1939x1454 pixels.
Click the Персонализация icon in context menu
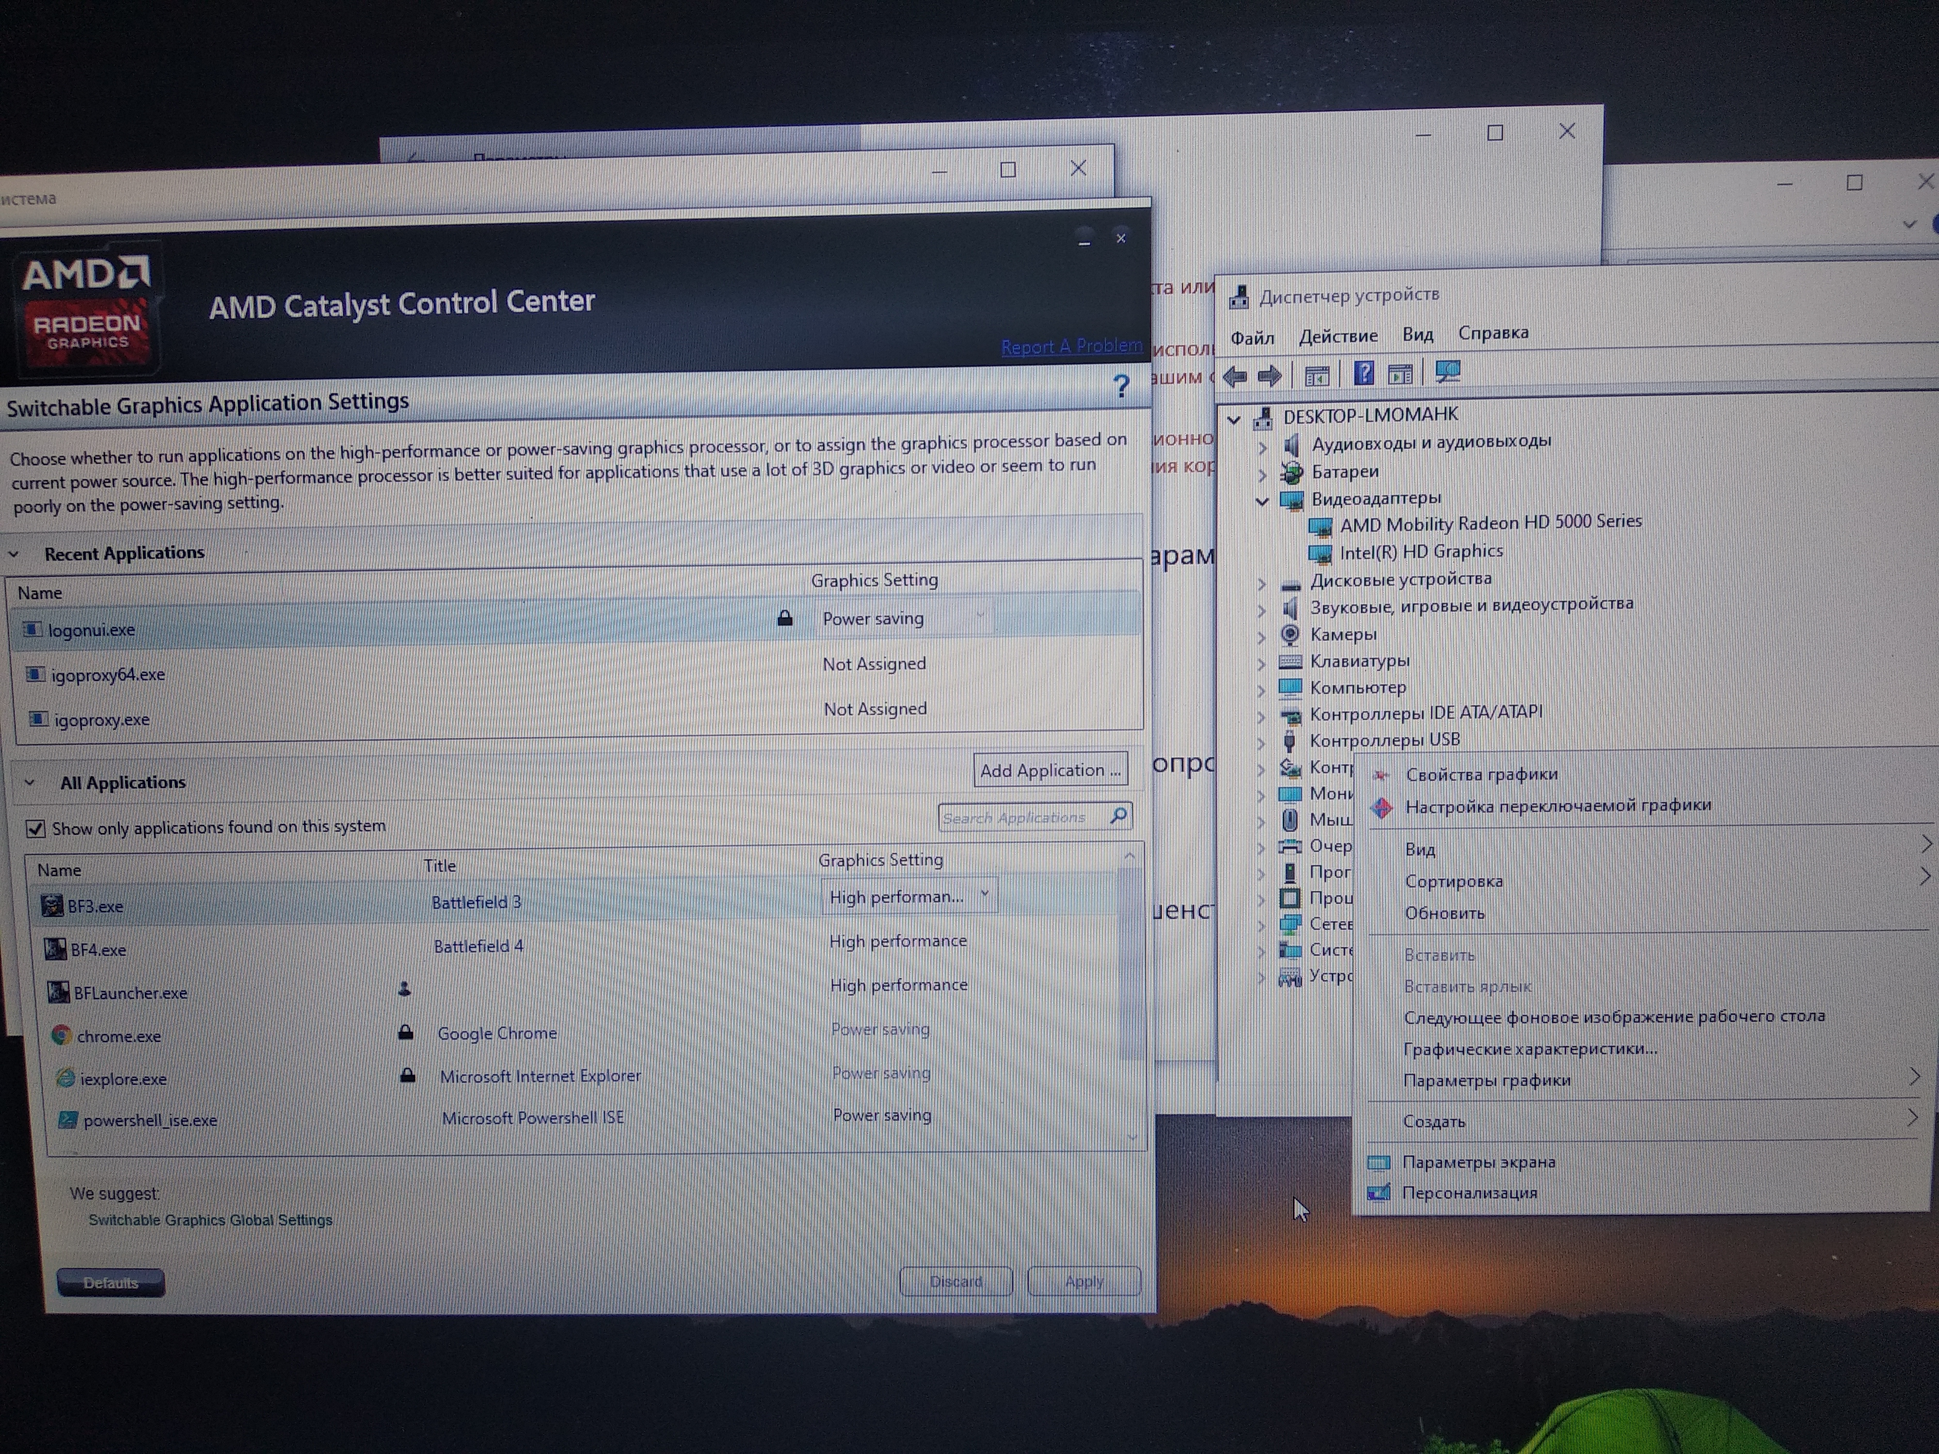(1379, 1193)
